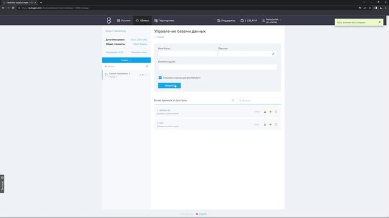Click the Beget logo in the header
The width and height of the screenshot is (389, 218).
[x=109, y=21]
